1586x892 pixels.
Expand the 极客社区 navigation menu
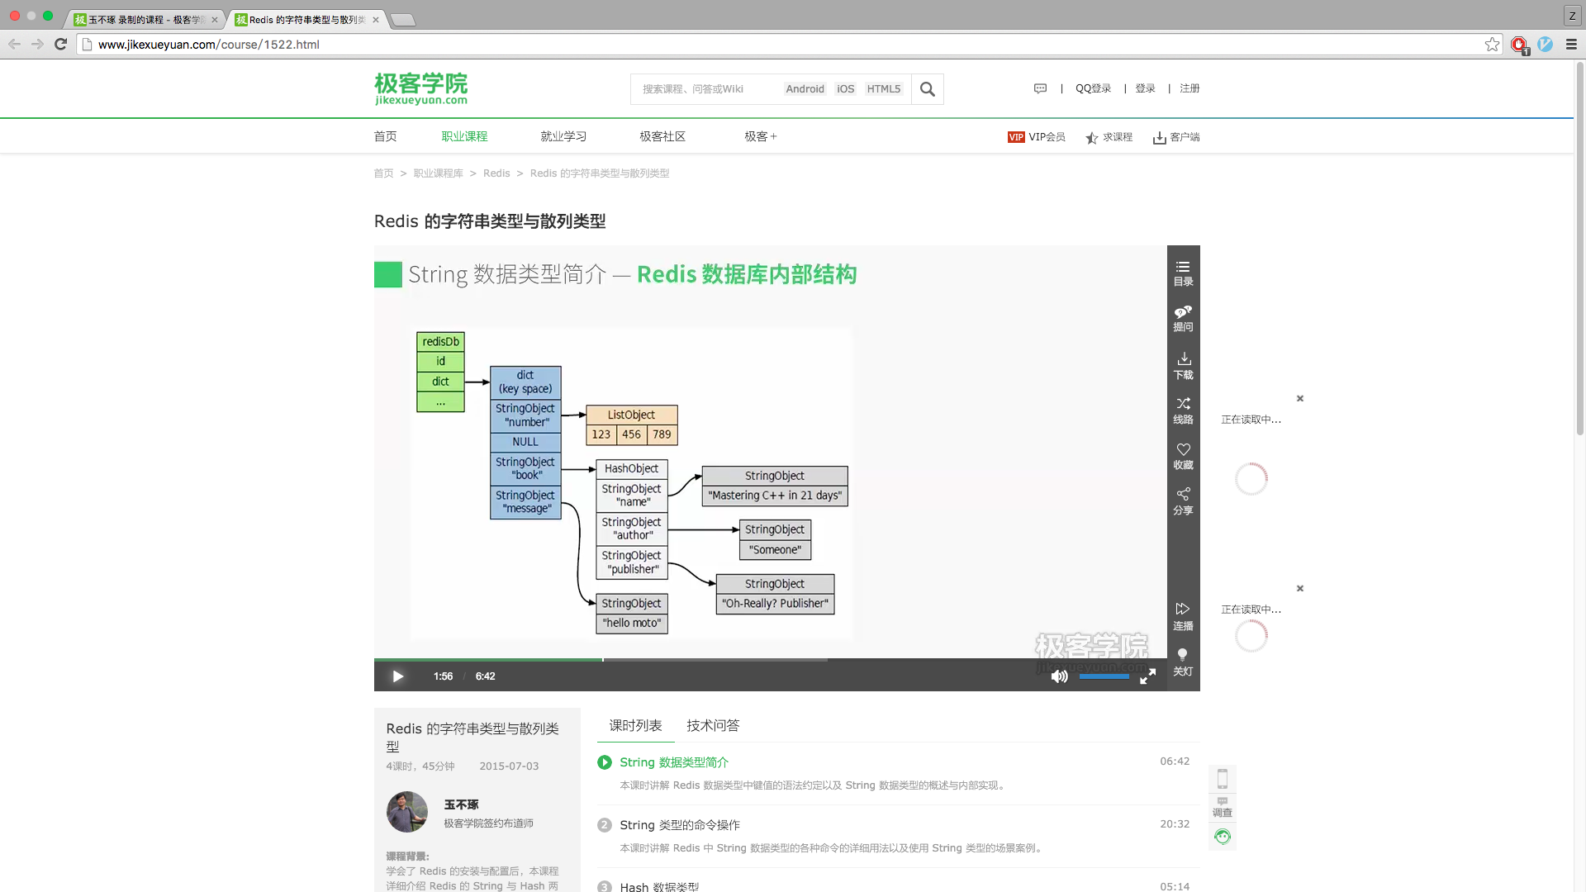coord(662,136)
